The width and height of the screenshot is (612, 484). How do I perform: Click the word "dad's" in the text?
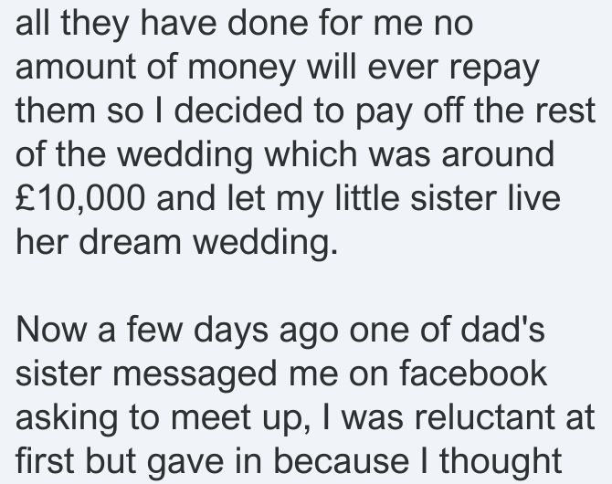502,329
